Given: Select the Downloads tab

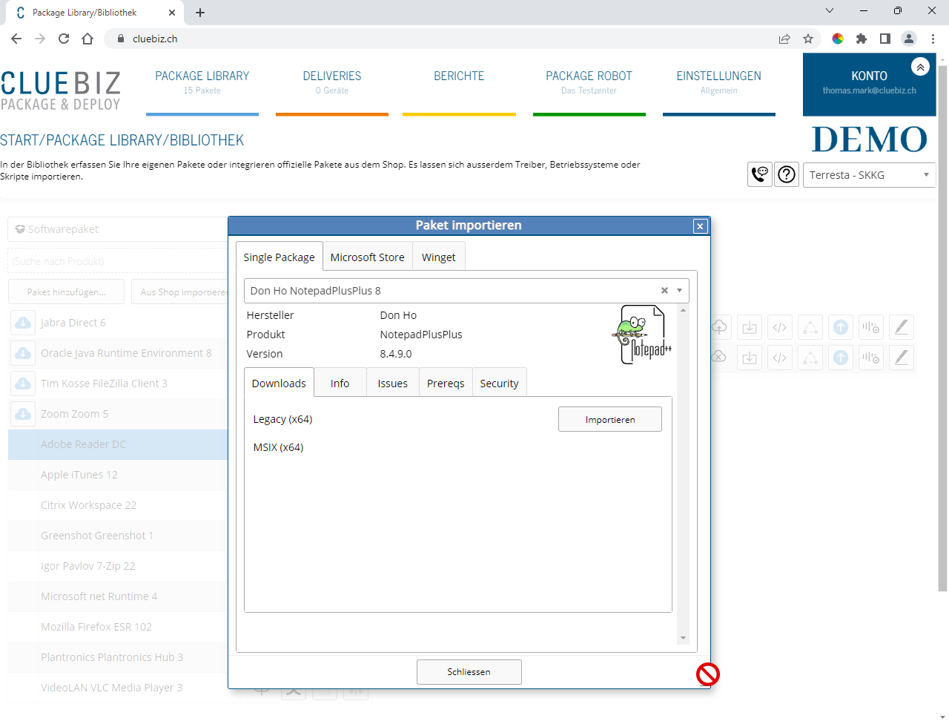Looking at the screenshot, I should tap(279, 383).
